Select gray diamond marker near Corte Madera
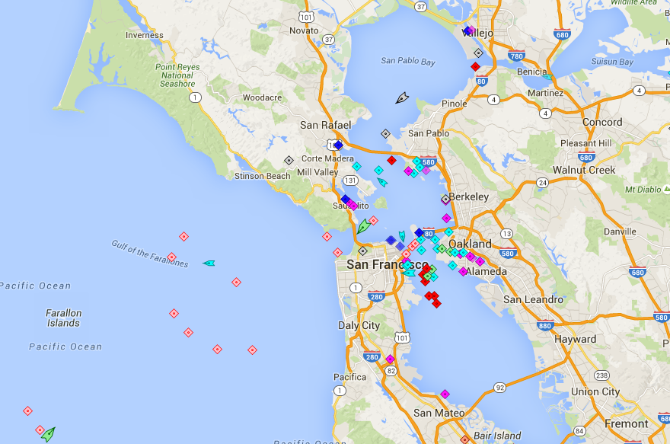Viewport: 670px width, 444px height. (x=289, y=161)
